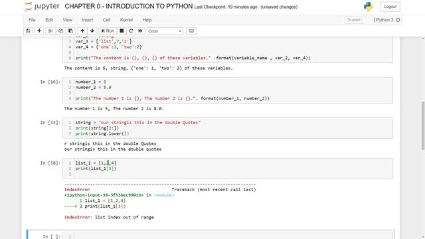Open the cell type dropdown showing Code
The width and height of the screenshot is (425, 239).
click(165, 31)
